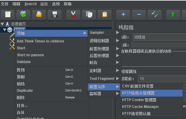Click the Open file folder icon
Screen dimensions: 186x119
(39, 14)
